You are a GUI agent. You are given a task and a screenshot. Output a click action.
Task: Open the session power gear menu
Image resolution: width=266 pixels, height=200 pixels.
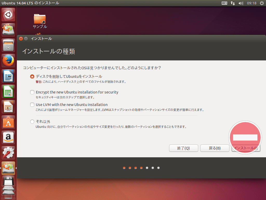[262, 3]
